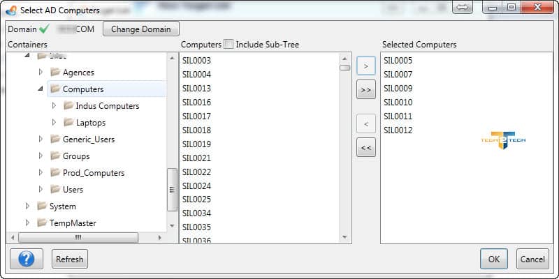The height and width of the screenshot is (279, 559).
Task: Click the Computers folder icon in tree
Action: [x=55, y=89]
